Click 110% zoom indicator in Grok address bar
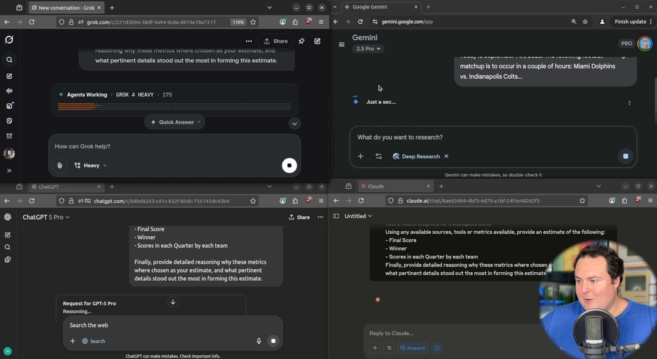Screen dimensions: 657x359 click(x=238, y=22)
